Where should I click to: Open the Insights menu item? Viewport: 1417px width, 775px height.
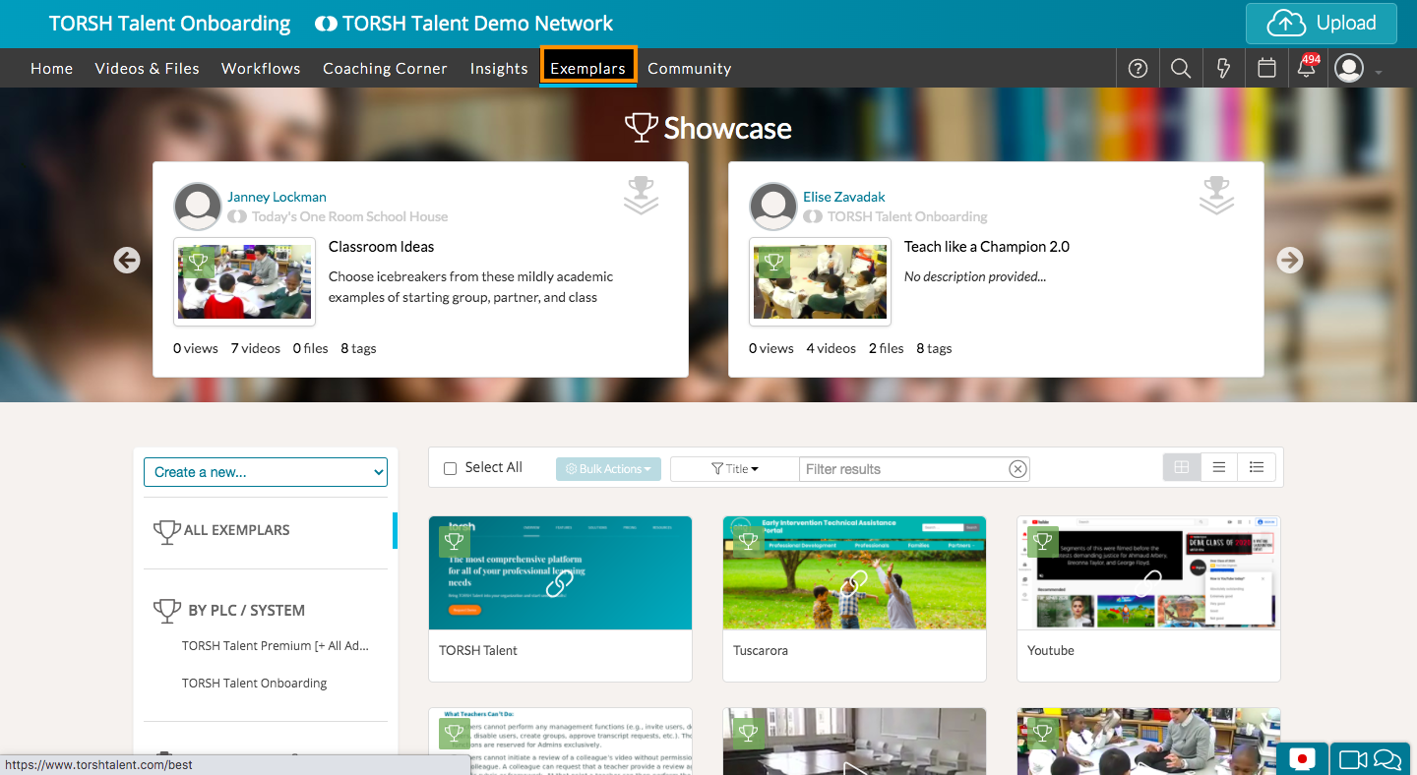[499, 69]
